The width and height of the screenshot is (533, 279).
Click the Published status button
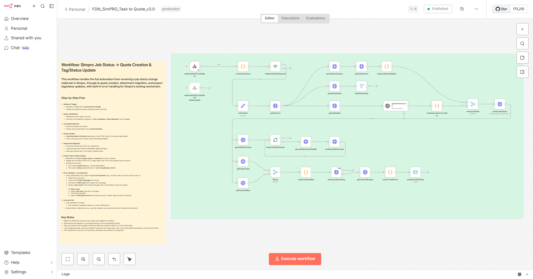(x=438, y=9)
